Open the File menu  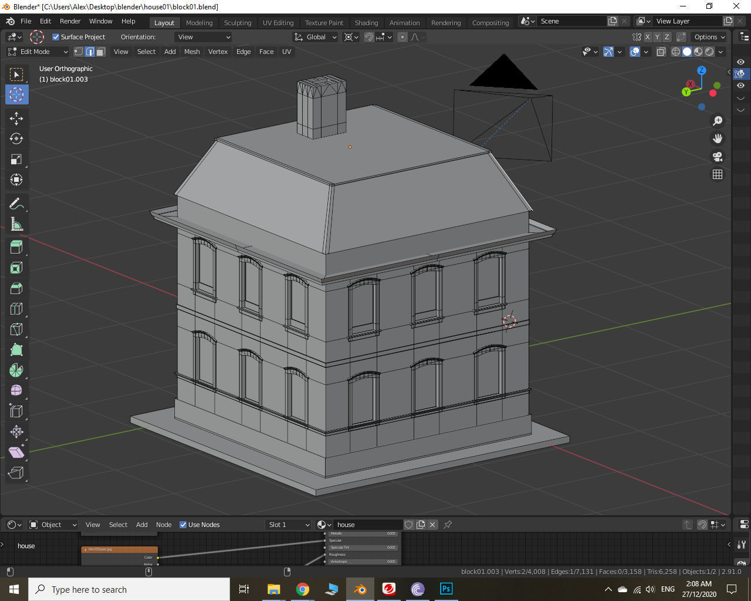click(x=26, y=21)
